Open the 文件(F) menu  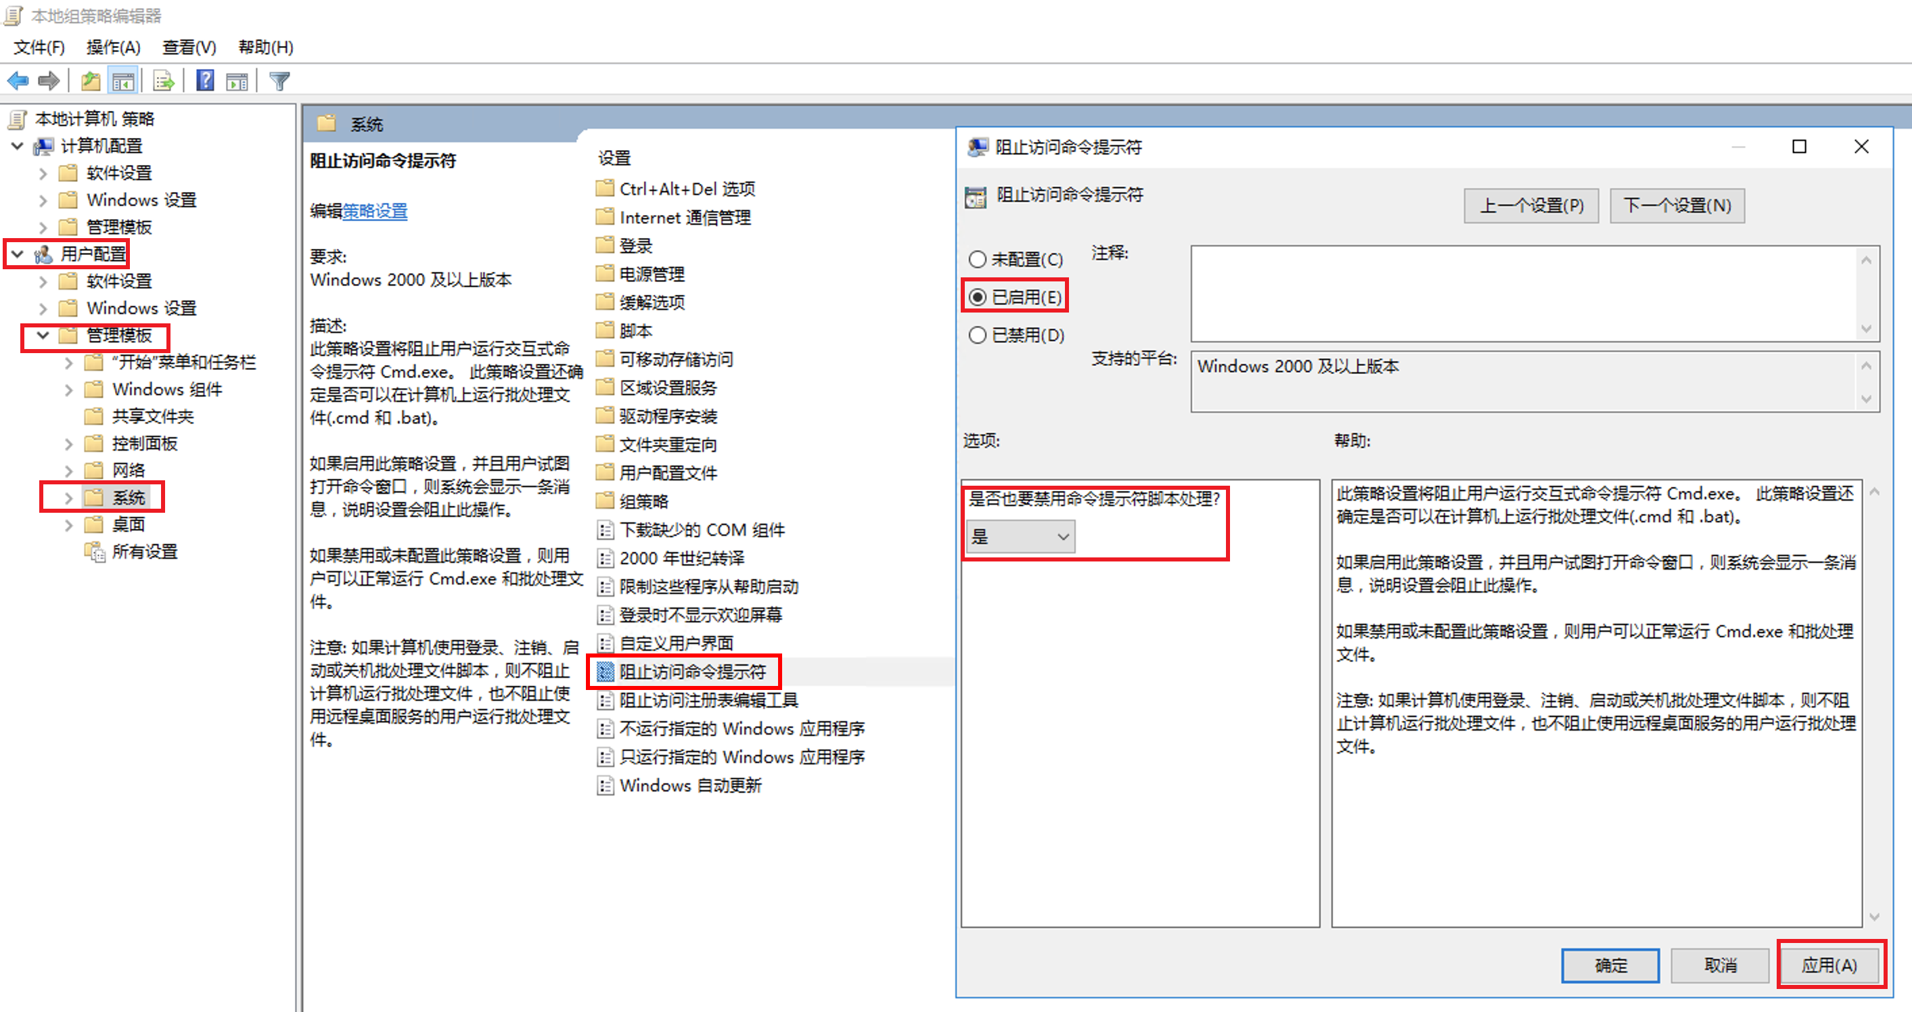39,47
